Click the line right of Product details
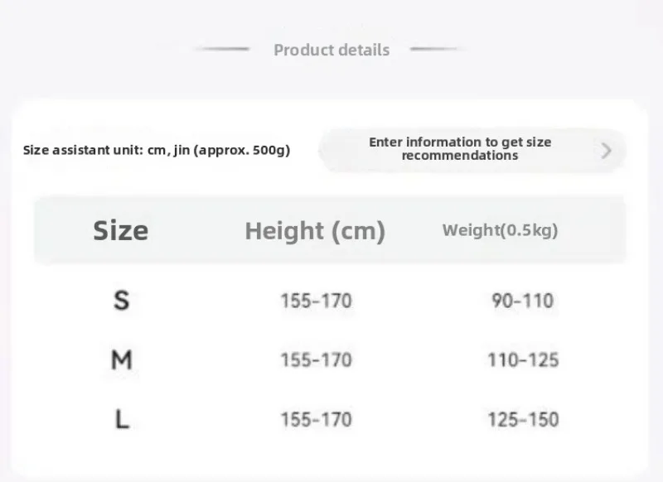The image size is (663, 482). tap(434, 49)
